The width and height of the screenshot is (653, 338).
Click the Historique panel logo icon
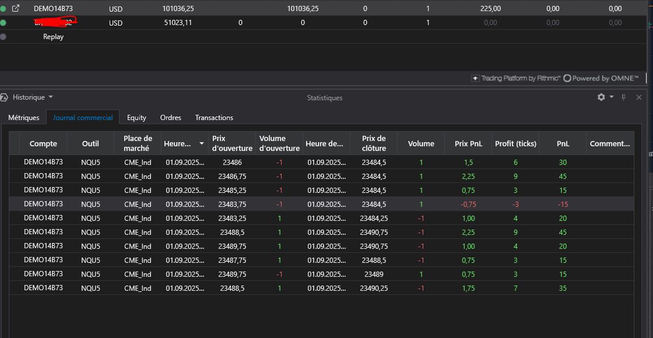[x=4, y=97]
